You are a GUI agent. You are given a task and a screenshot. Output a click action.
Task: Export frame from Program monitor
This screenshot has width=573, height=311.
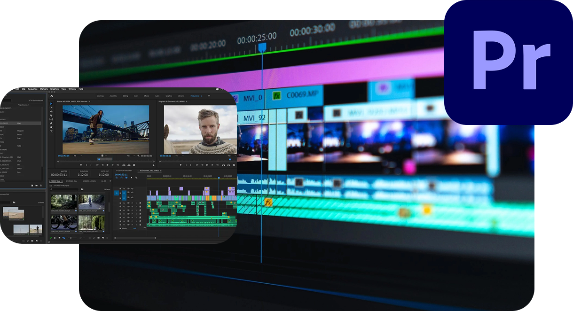click(234, 165)
